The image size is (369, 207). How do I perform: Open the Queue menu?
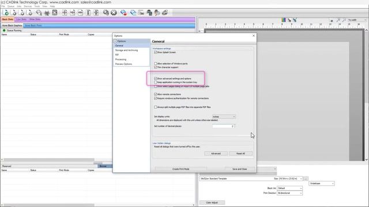point(11,6)
